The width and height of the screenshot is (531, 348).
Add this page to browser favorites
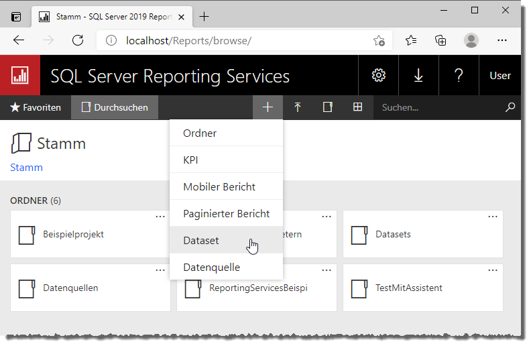tap(379, 40)
